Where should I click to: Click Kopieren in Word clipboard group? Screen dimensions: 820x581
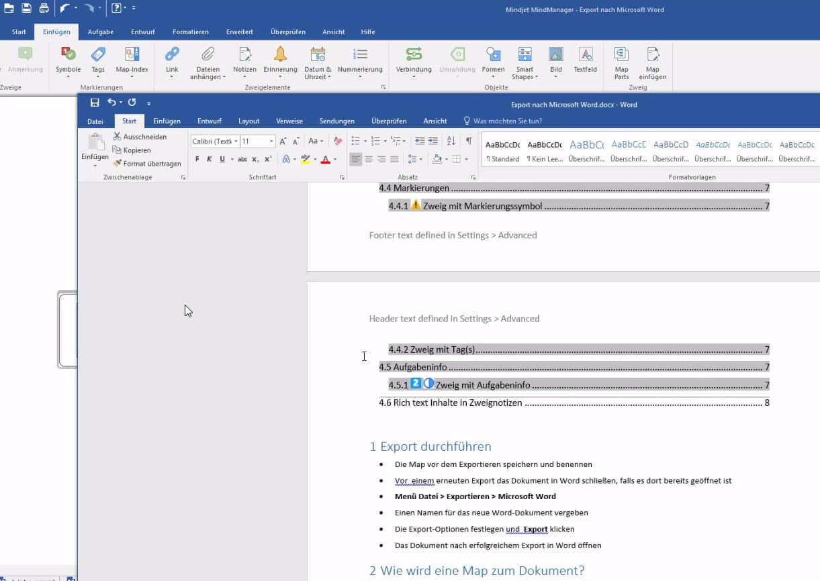(132, 150)
